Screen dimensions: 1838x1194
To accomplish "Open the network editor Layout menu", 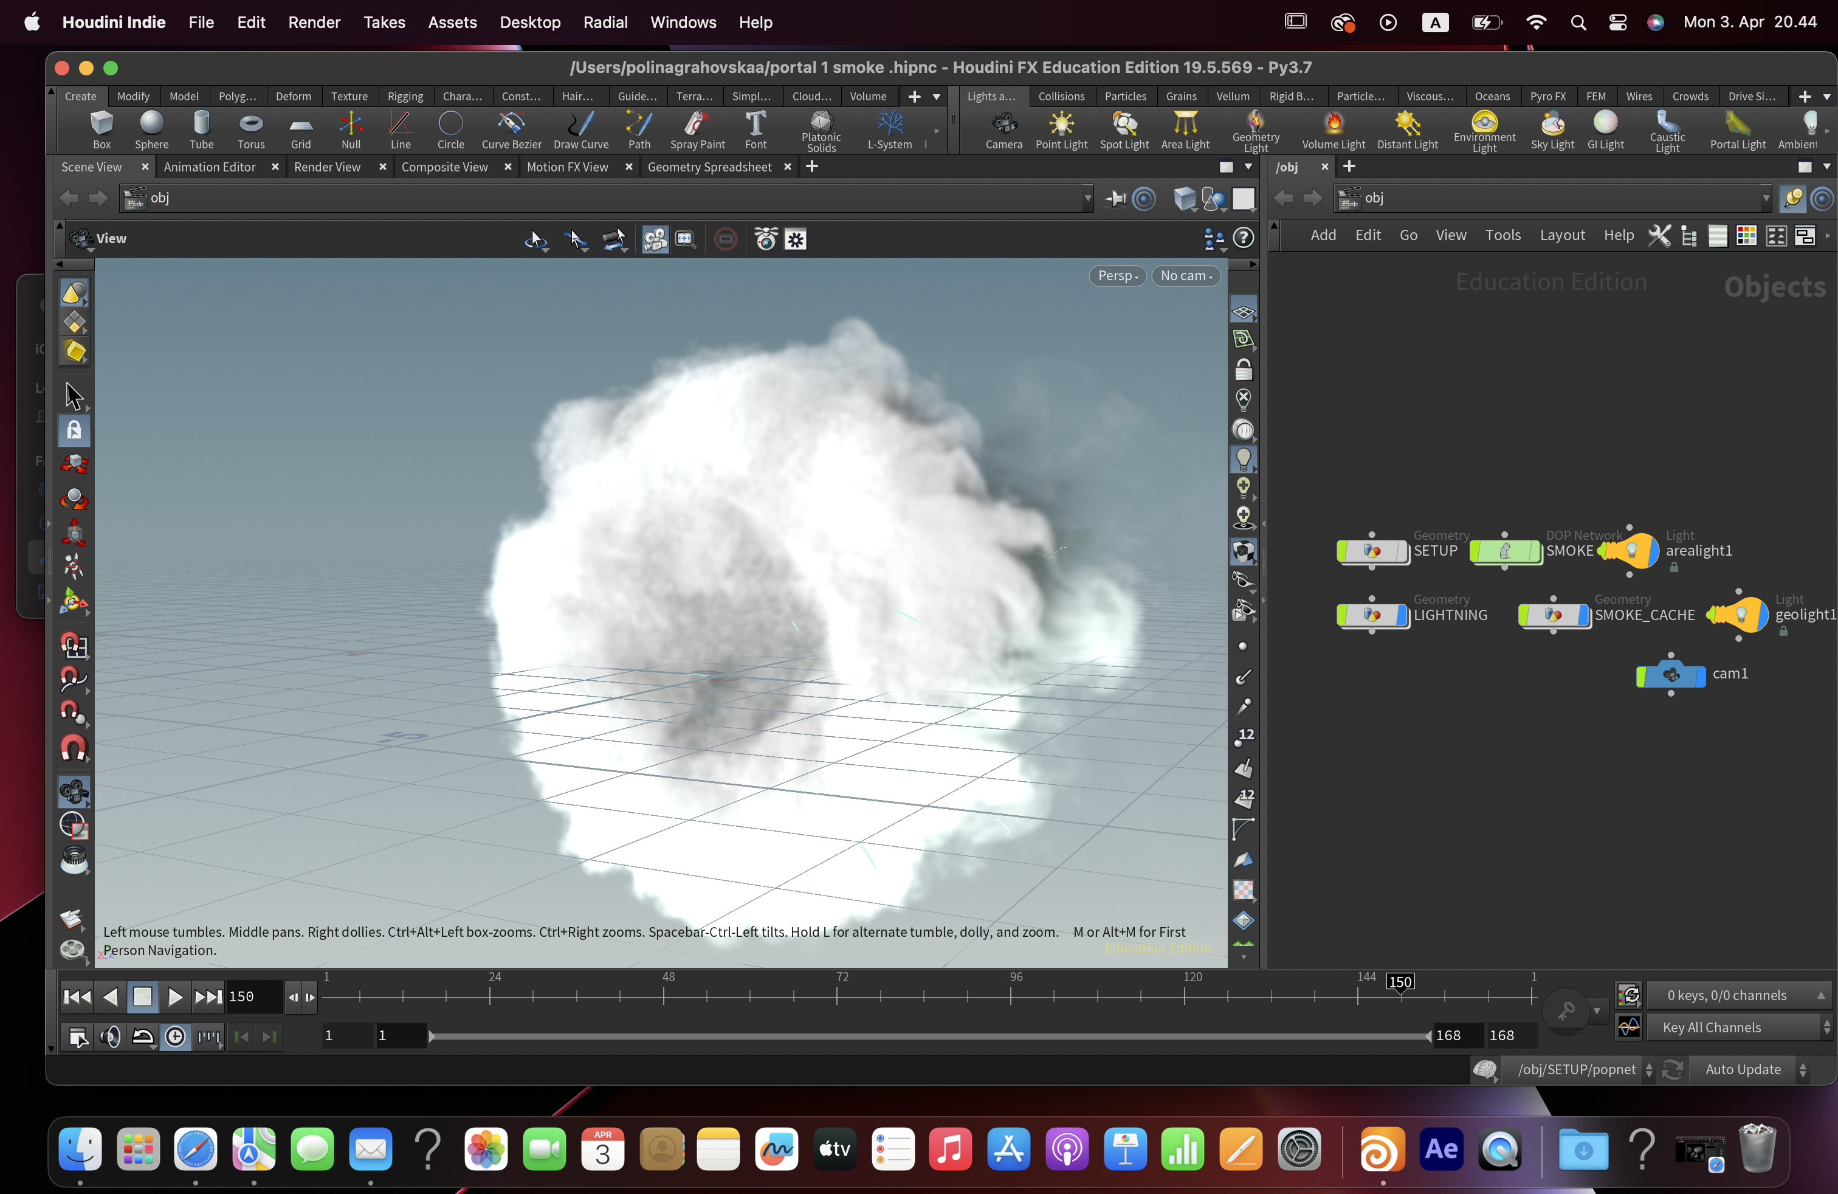I will click(x=1561, y=235).
